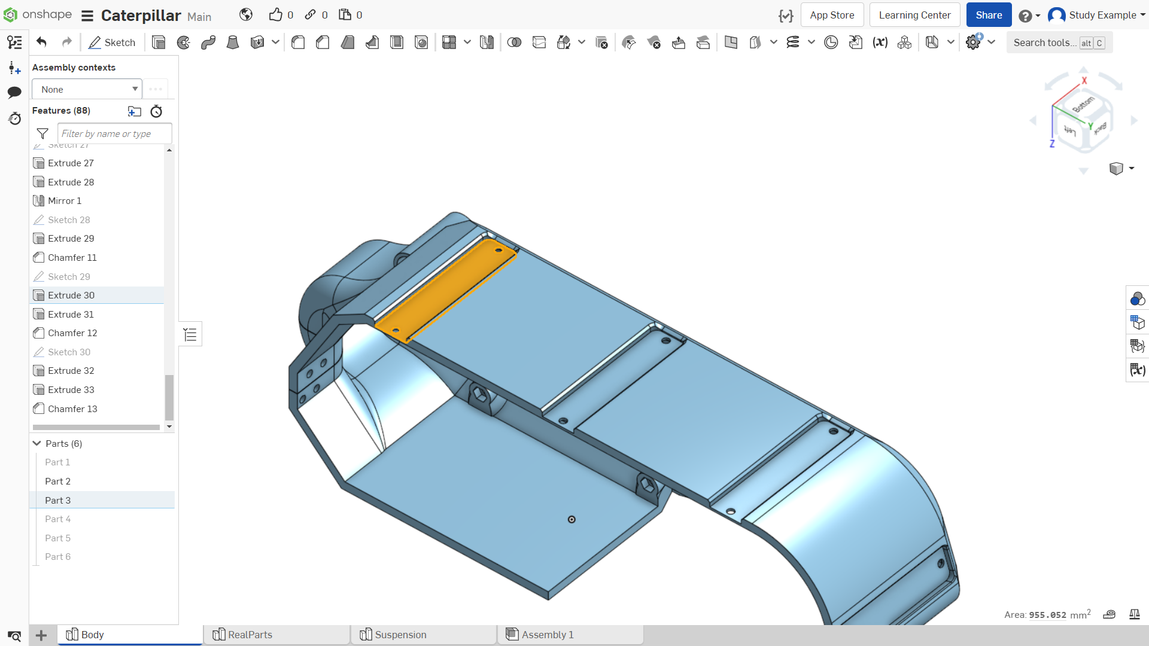Open the Learning Center
Viewport: 1149px width, 646px height.
pos(914,15)
